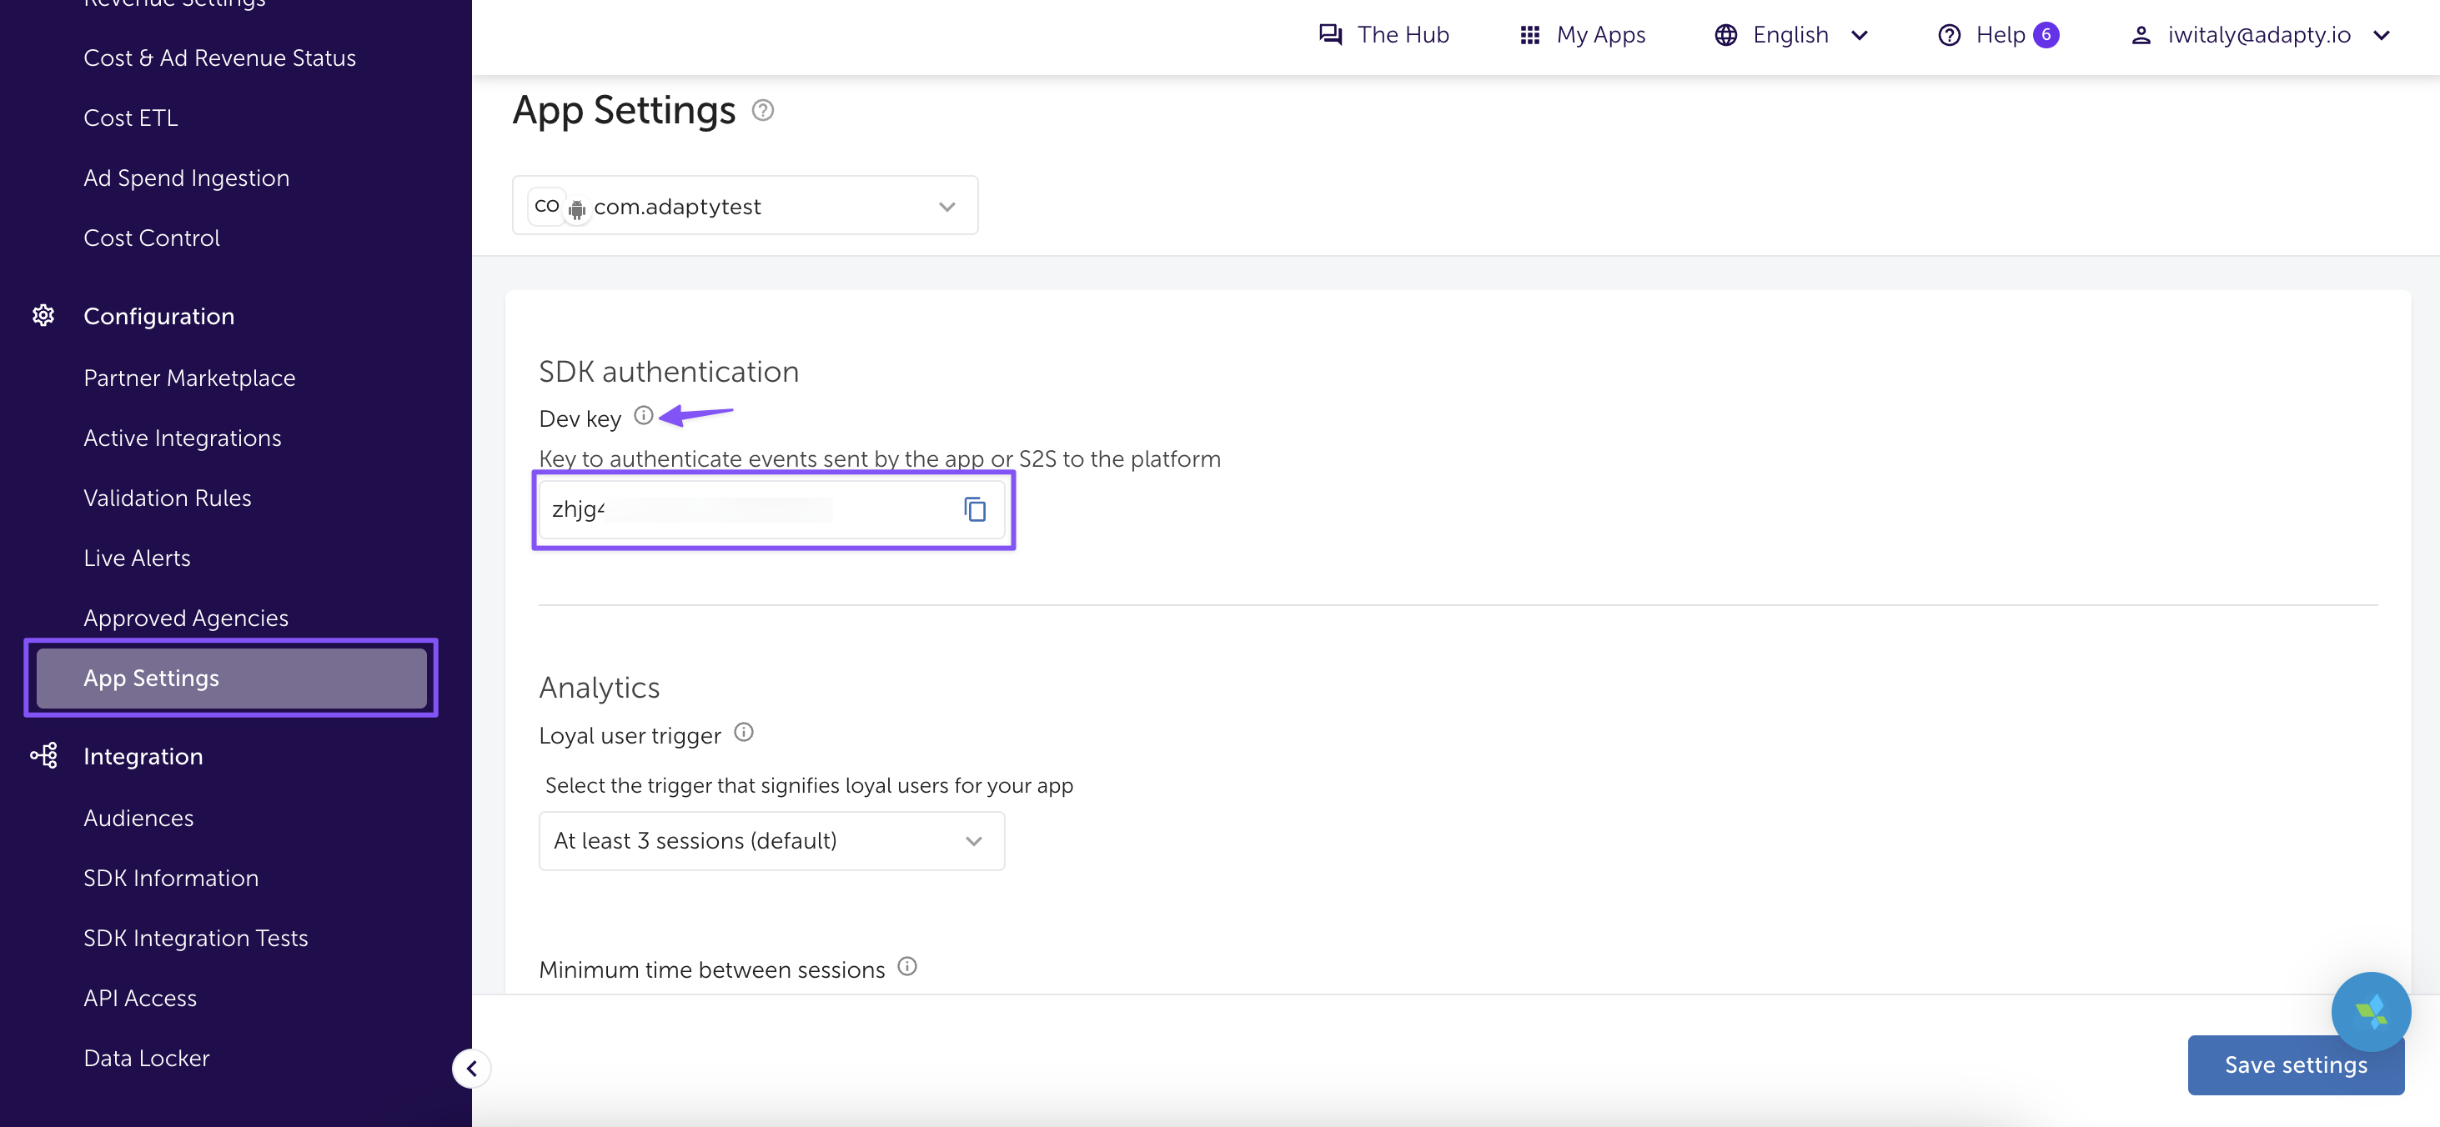Click the Configuration gear icon
Image resolution: width=2440 pixels, height=1127 pixels.
[x=43, y=315]
